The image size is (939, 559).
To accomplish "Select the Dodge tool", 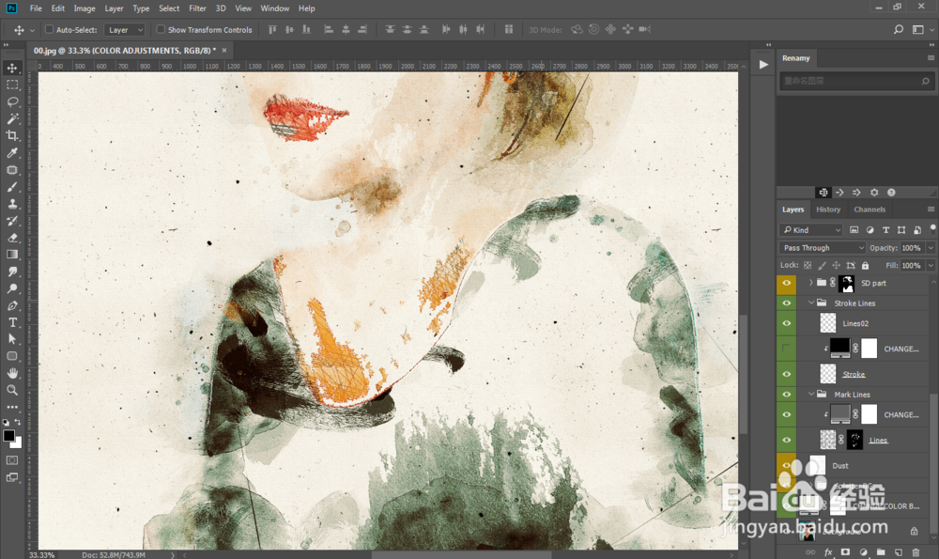I will (12, 288).
